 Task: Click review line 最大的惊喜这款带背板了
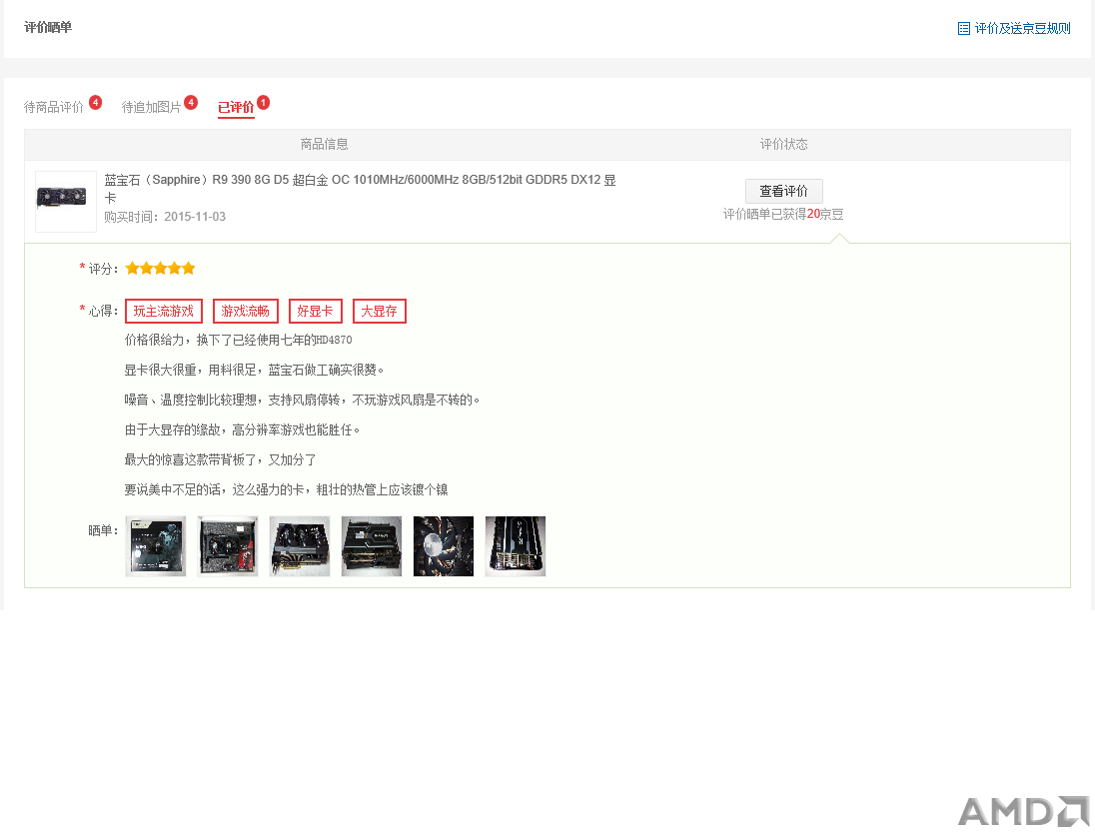coord(221,460)
